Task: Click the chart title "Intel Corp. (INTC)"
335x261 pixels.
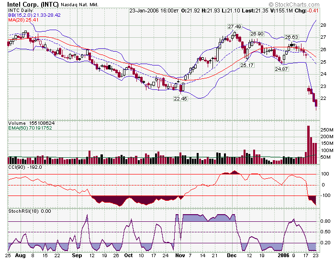Action: (x=33, y=4)
